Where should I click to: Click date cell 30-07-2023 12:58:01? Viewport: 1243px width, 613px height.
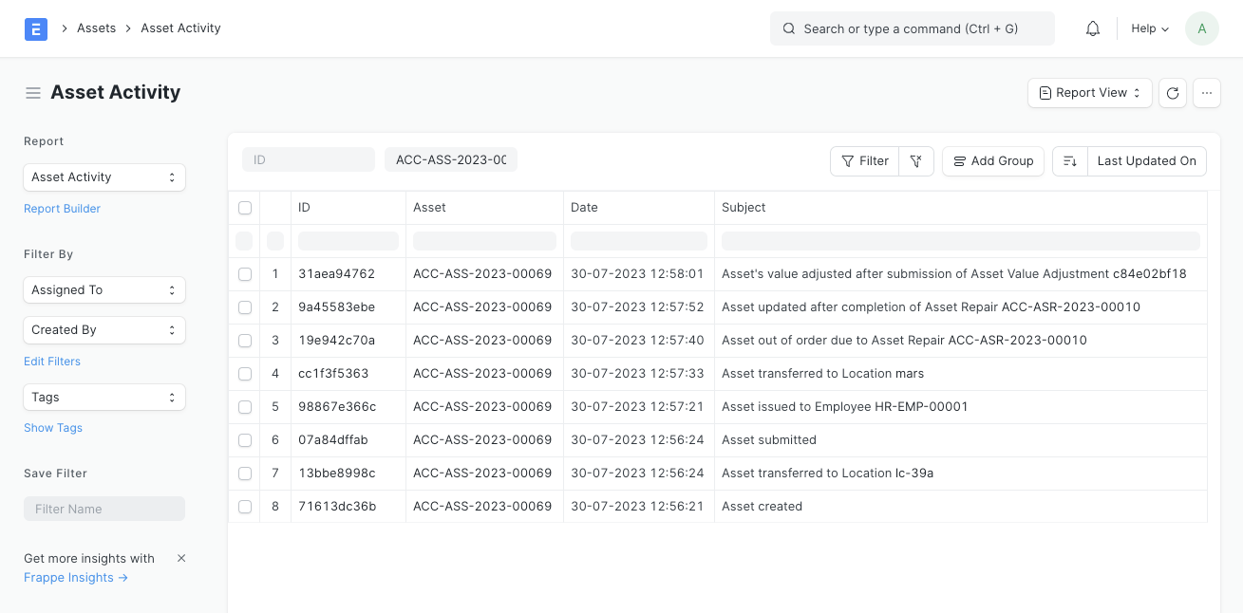(x=637, y=274)
